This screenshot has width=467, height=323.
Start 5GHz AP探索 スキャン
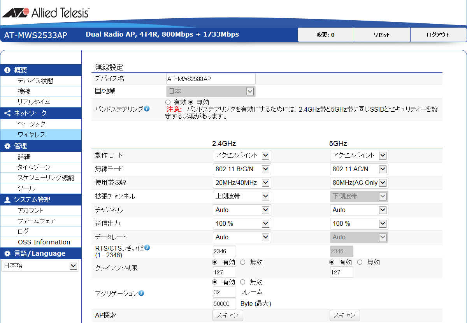[x=345, y=315]
